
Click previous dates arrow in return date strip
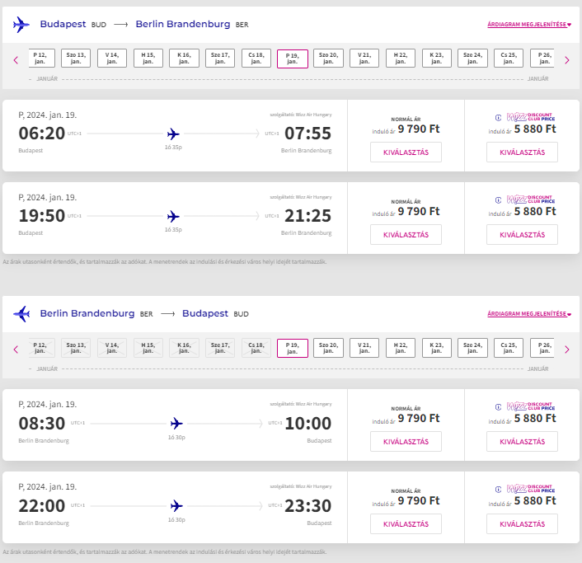pyautogui.click(x=16, y=349)
